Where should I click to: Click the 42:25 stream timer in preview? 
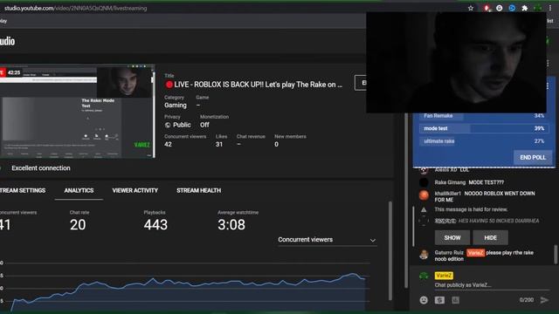pos(14,72)
